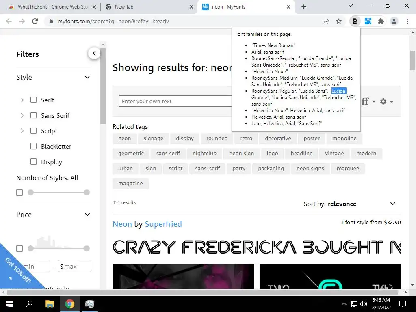Image resolution: width=416 pixels, height=312 pixels.
Task: Collapse the Price filter section
Action: point(87,214)
